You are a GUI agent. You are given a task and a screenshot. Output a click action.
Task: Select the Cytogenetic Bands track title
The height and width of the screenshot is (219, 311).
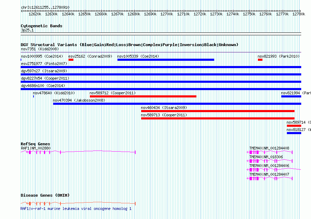(x=41, y=26)
